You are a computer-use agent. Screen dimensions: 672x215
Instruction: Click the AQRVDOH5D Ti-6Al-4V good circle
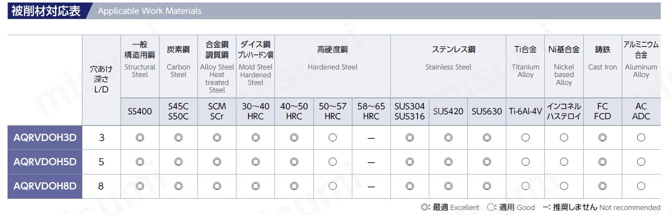click(x=526, y=162)
